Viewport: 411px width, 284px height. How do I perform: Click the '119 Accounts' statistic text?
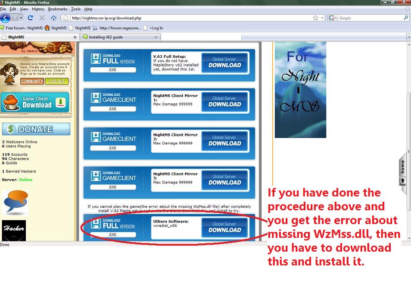coord(15,154)
